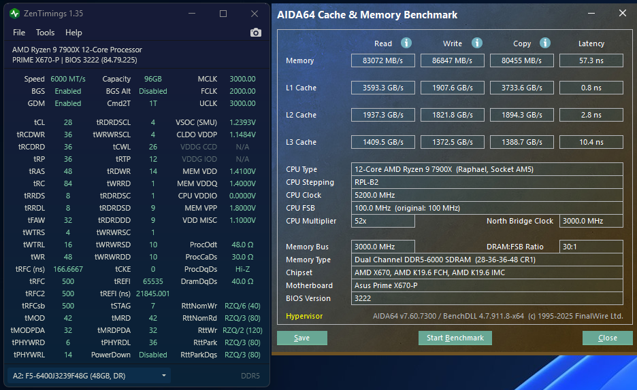This screenshot has height=390, width=637.
Task: Click the Capacity value 96GB
Action: pos(152,79)
